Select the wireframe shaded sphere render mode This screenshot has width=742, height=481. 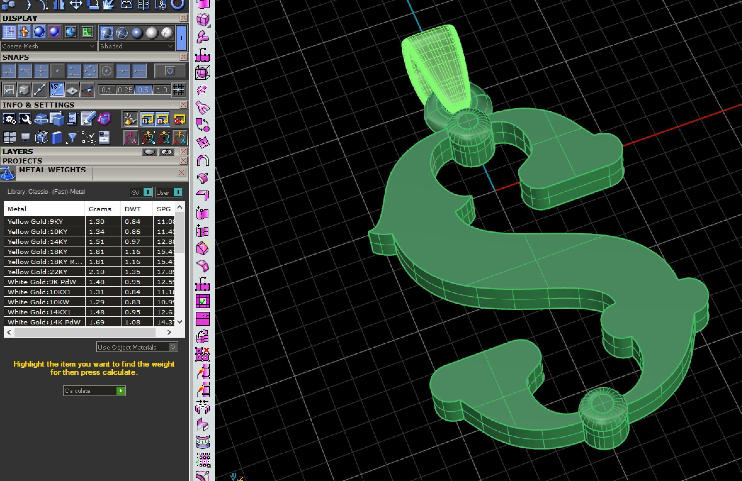(x=106, y=33)
